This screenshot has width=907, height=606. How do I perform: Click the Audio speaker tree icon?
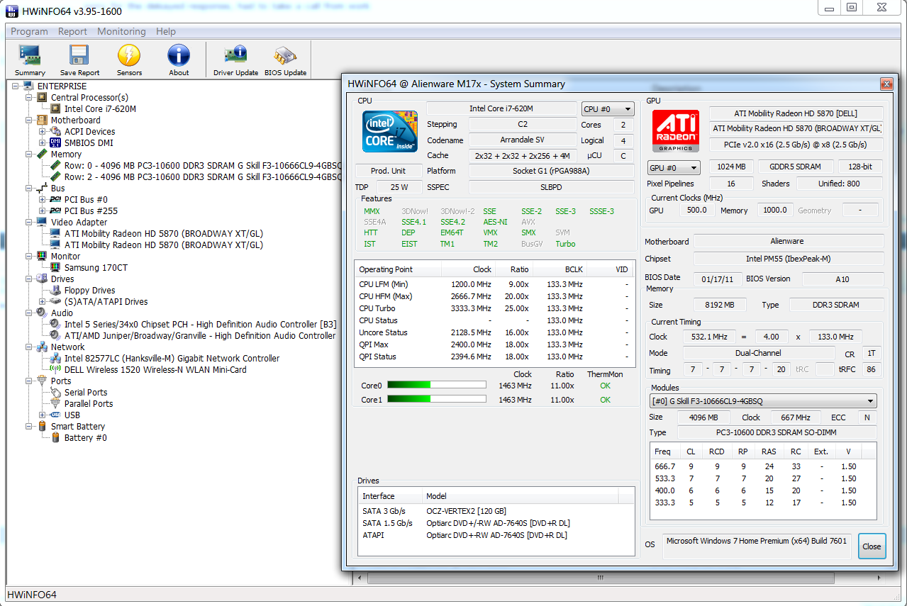42,313
